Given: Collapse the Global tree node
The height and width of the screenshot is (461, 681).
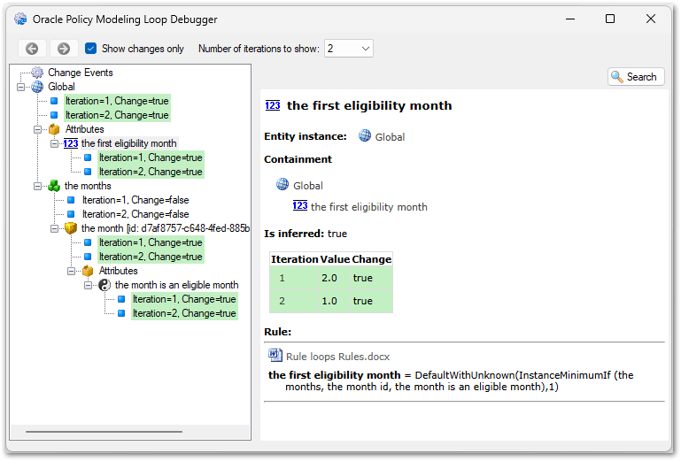Looking at the screenshot, I should [20, 87].
